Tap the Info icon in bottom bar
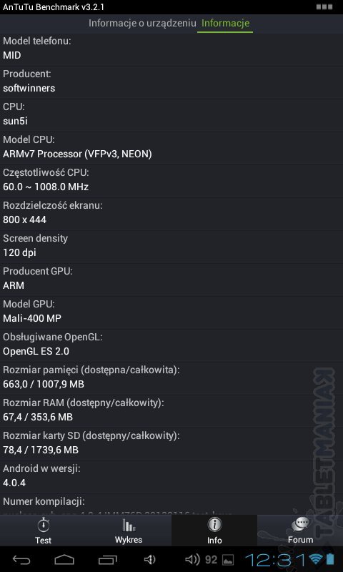Viewport: 343px width, 572px height. [x=214, y=526]
